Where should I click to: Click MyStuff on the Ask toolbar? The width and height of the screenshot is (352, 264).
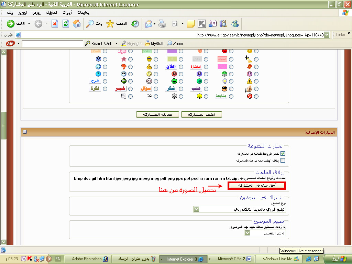(154, 44)
